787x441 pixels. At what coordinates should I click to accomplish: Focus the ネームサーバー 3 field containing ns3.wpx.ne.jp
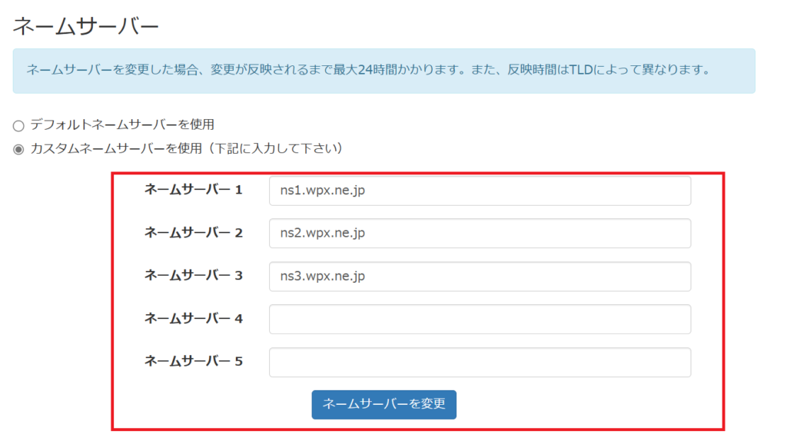pos(480,277)
